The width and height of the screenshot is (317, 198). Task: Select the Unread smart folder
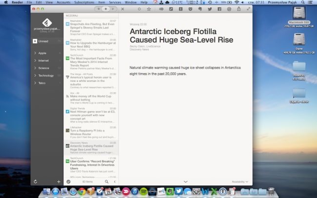47,41
